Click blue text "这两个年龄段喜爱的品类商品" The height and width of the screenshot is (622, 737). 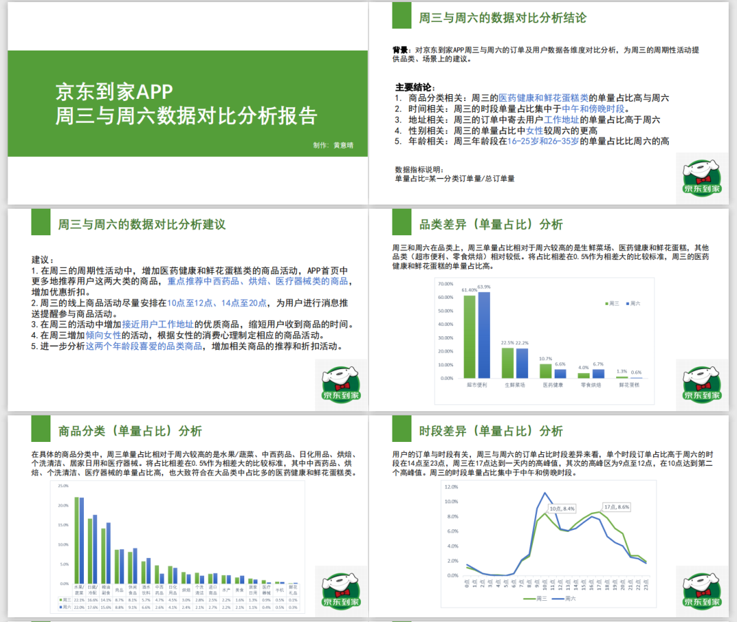(x=144, y=346)
